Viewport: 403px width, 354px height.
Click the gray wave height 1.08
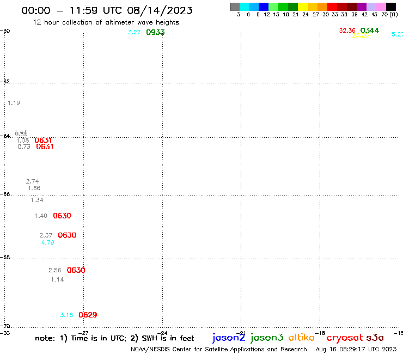(x=23, y=141)
